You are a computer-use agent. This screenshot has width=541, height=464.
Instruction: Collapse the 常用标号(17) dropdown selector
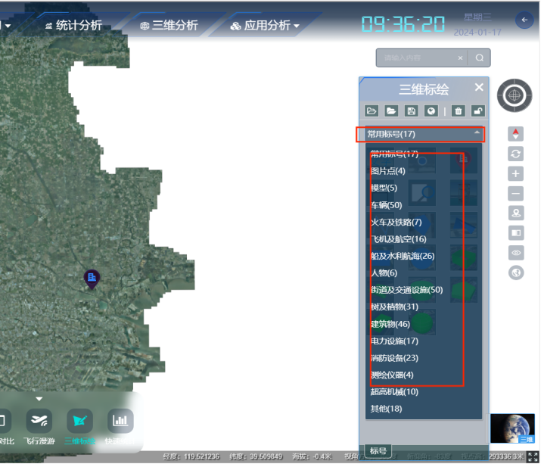[424, 134]
